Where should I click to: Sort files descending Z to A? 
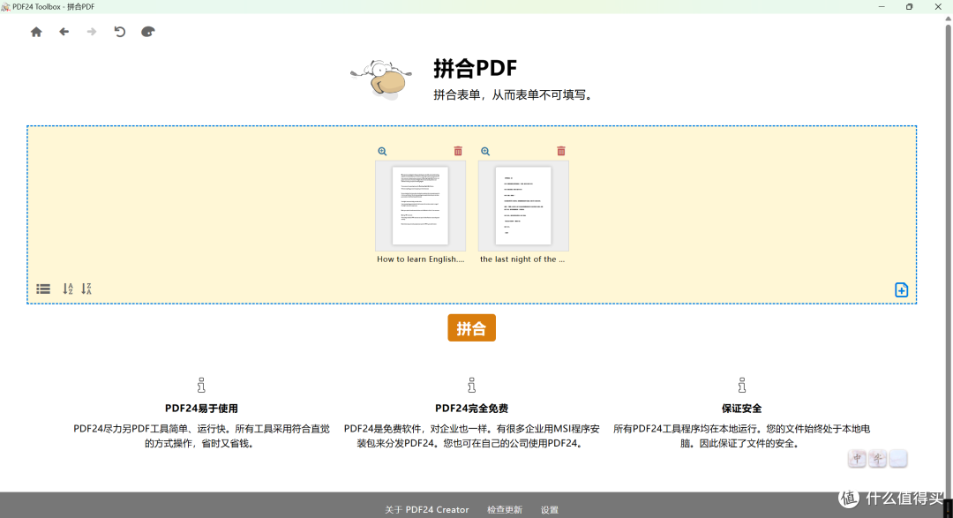pos(86,289)
